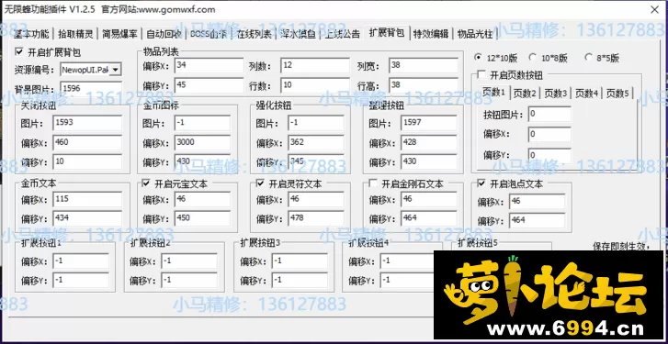Choose the 10*8版 radio option
Screen dimensions: 668x344
click(x=532, y=57)
